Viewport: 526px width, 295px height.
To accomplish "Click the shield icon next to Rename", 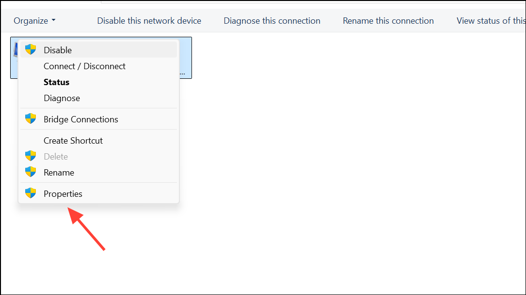I will tap(30, 172).
